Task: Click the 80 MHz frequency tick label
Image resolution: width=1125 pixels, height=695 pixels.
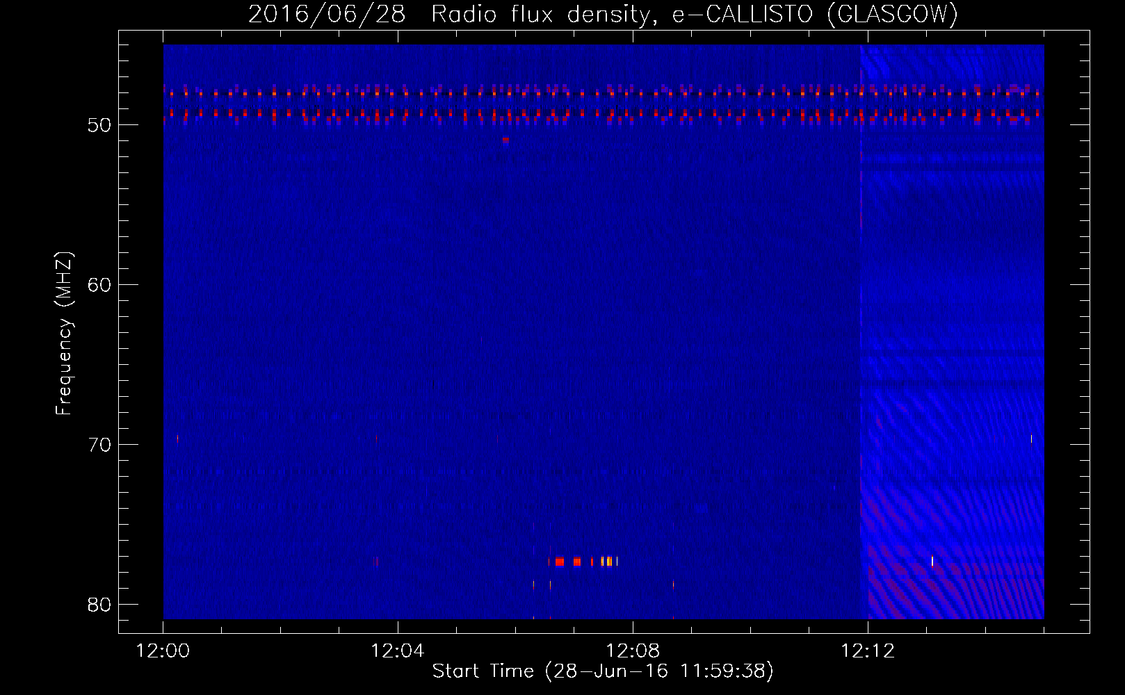Action: (99, 605)
